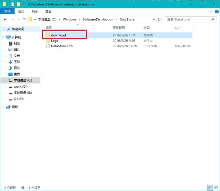This screenshot has height=191, width=220.
Task: Switch to details view layout
Action: coord(209,187)
